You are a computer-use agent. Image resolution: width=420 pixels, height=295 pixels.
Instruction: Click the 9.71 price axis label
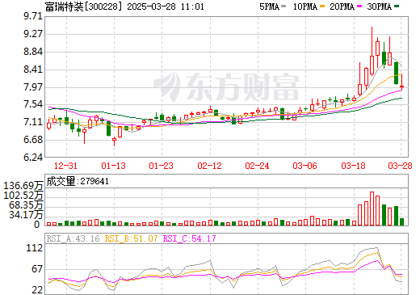33,16
